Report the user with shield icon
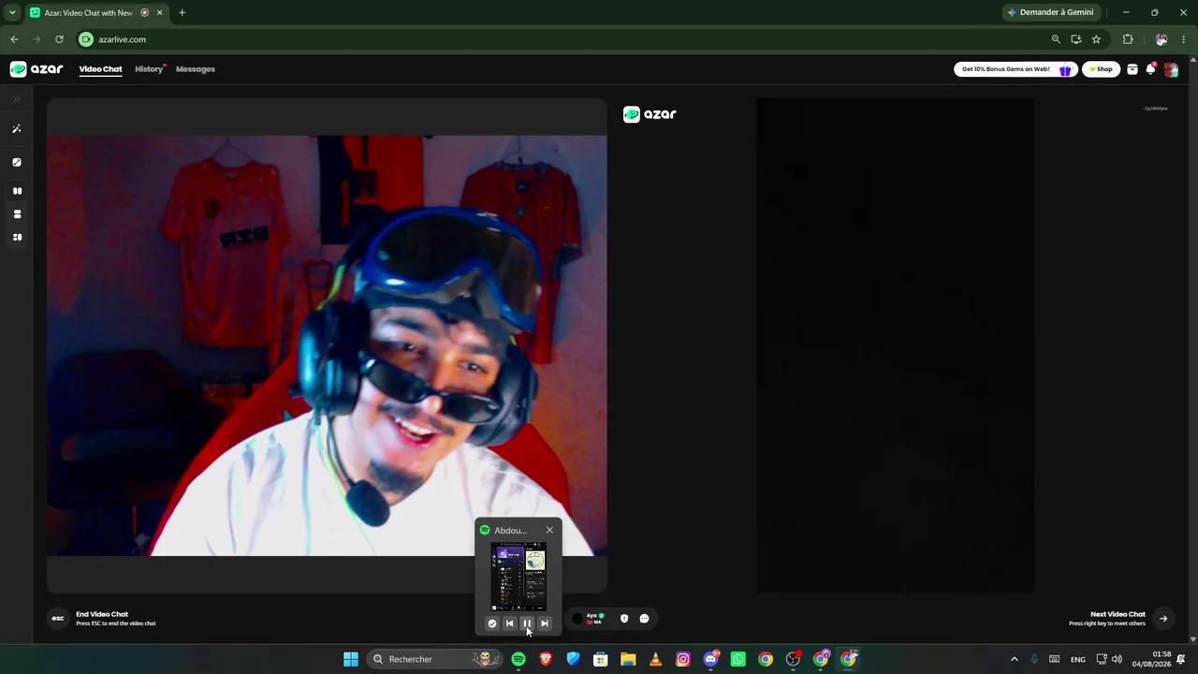This screenshot has width=1198, height=674. click(x=624, y=619)
